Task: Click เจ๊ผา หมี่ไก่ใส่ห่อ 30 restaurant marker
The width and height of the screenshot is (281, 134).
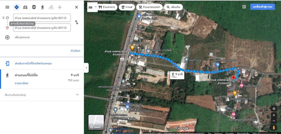Action: click(x=234, y=93)
